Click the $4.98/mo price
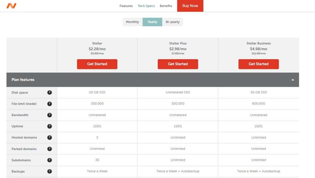 point(258,49)
